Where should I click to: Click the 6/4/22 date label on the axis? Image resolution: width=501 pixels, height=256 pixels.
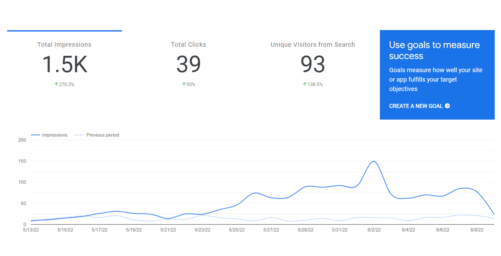(408, 230)
